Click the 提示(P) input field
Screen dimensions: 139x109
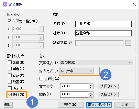coord(103,33)
